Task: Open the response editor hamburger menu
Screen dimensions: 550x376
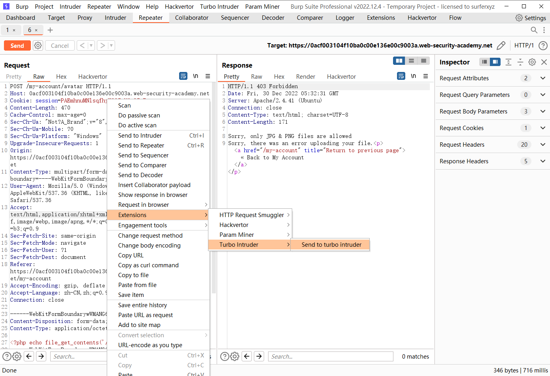Action: [x=425, y=76]
